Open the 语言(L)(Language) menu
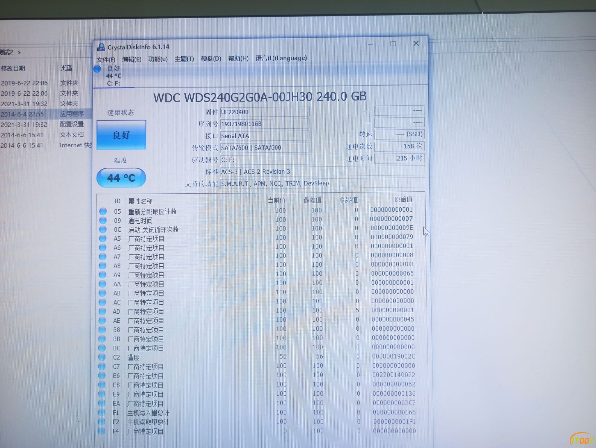596x448 pixels. (281, 58)
